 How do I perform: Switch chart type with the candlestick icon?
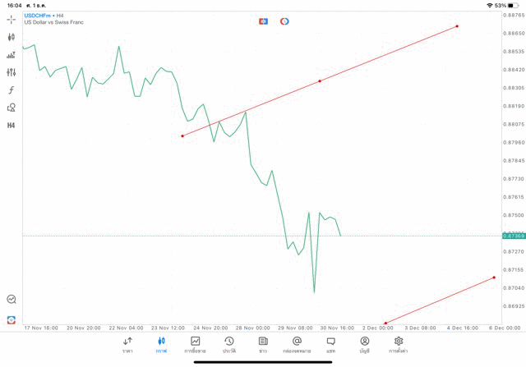pyautogui.click(x=12, y=37)
